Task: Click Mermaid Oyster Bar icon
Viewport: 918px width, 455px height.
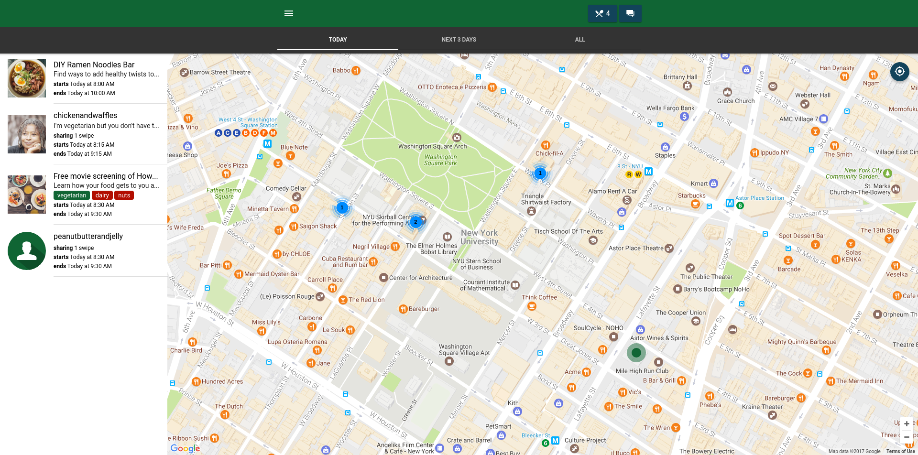Action: 239,274
